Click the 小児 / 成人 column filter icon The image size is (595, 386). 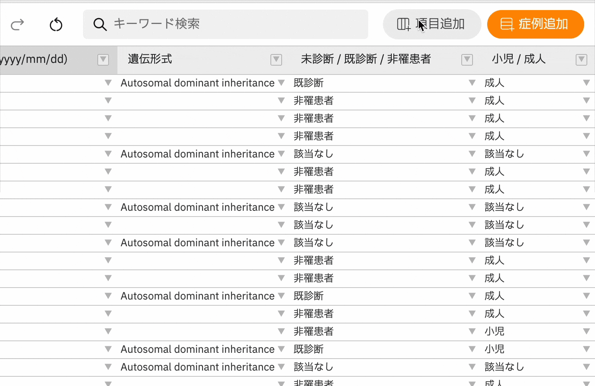pyautogui.click(x=581, y=60)
